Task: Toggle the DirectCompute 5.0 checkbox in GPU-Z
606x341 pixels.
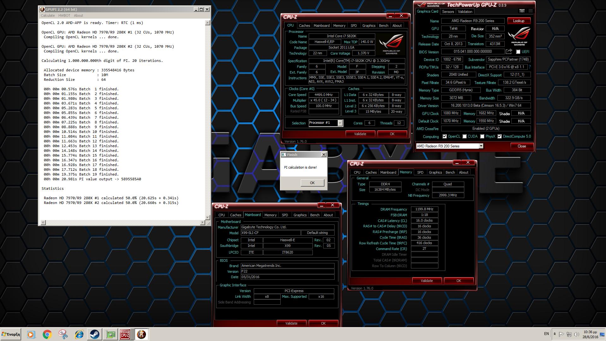Action: pos(499,136)
